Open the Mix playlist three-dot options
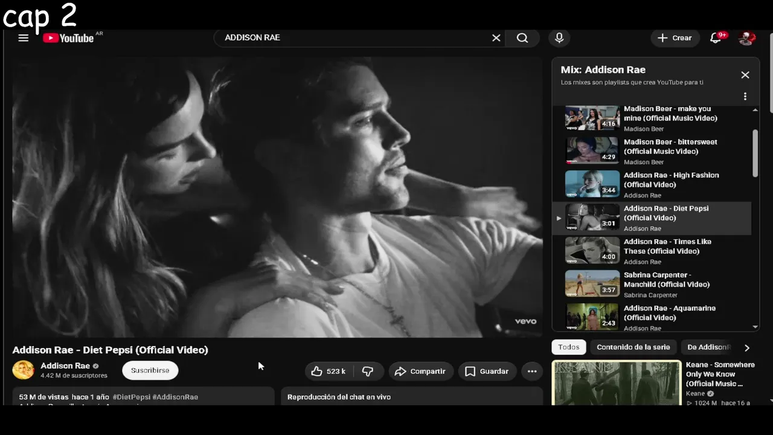 pyautogui.click(x=745, y=97)
